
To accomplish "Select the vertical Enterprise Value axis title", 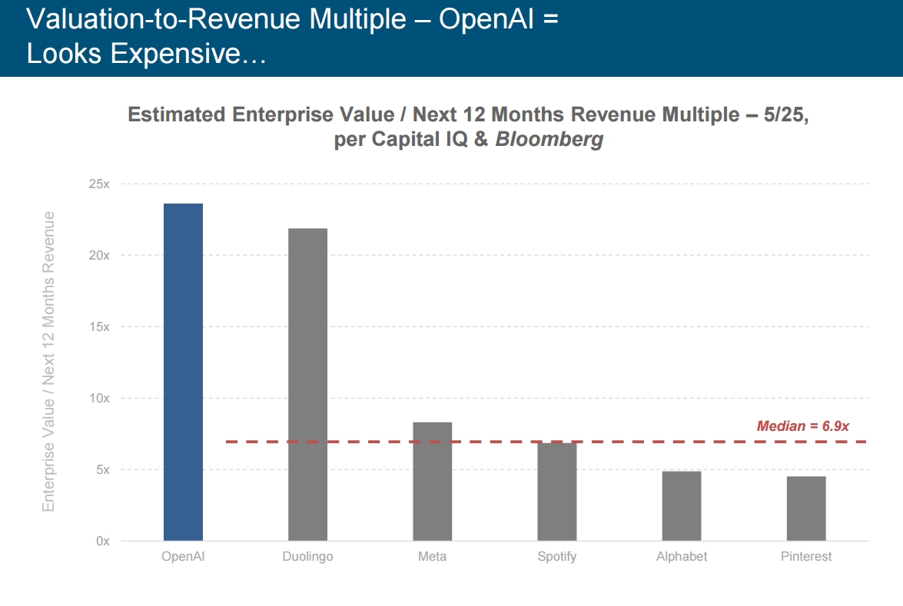I will [x=48, y=362].
